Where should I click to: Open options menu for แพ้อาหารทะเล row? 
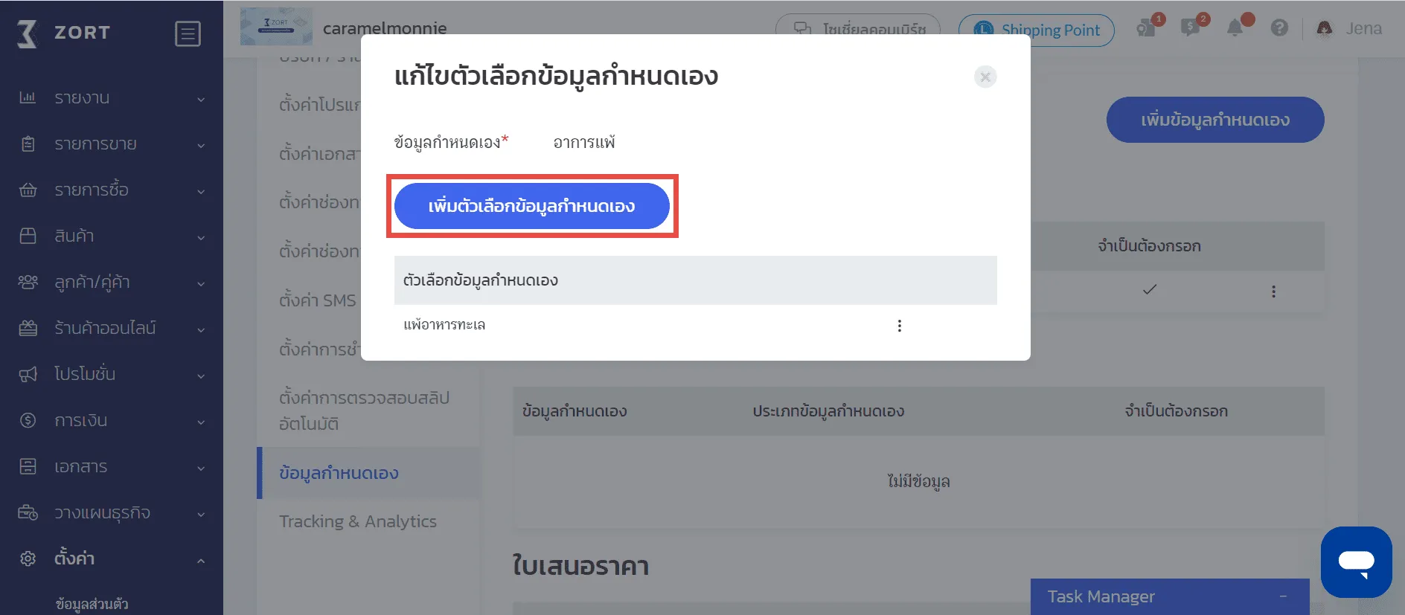[x=899, y=326]
